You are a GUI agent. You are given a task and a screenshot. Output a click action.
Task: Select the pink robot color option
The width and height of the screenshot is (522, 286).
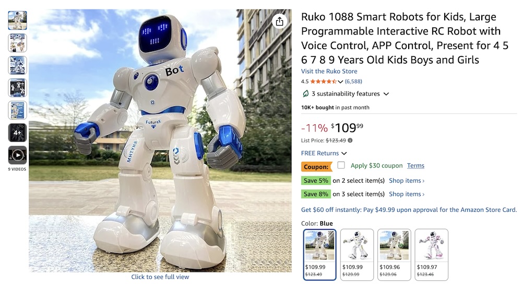pyautogui.click(x=431, y=255)
